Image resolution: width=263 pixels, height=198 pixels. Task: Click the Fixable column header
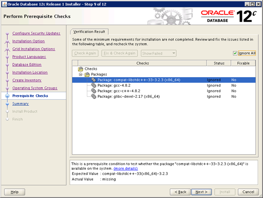pos(243,63)
